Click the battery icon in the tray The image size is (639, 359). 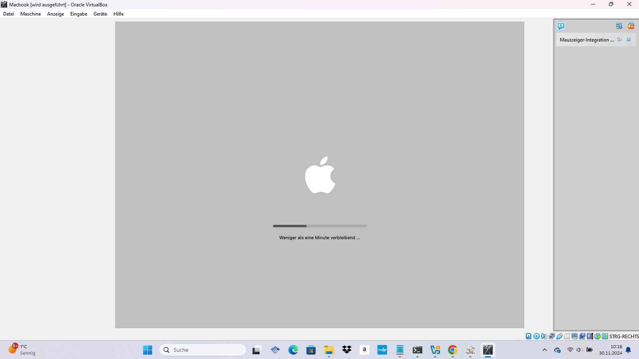589,350
